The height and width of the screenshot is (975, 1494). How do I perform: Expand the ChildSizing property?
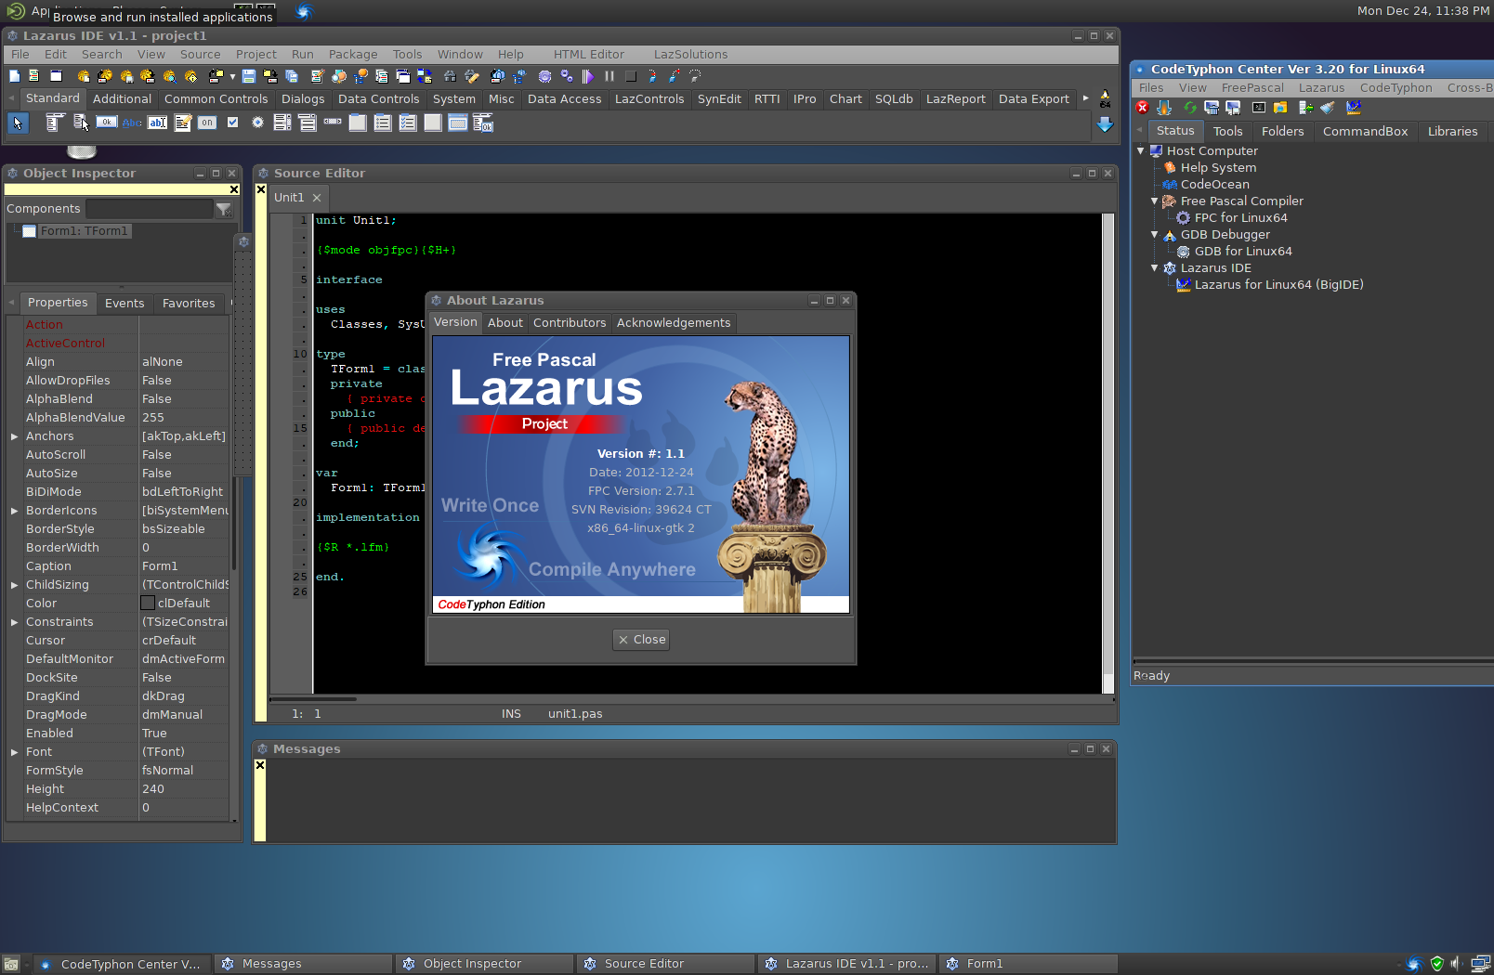pos(14,585)
